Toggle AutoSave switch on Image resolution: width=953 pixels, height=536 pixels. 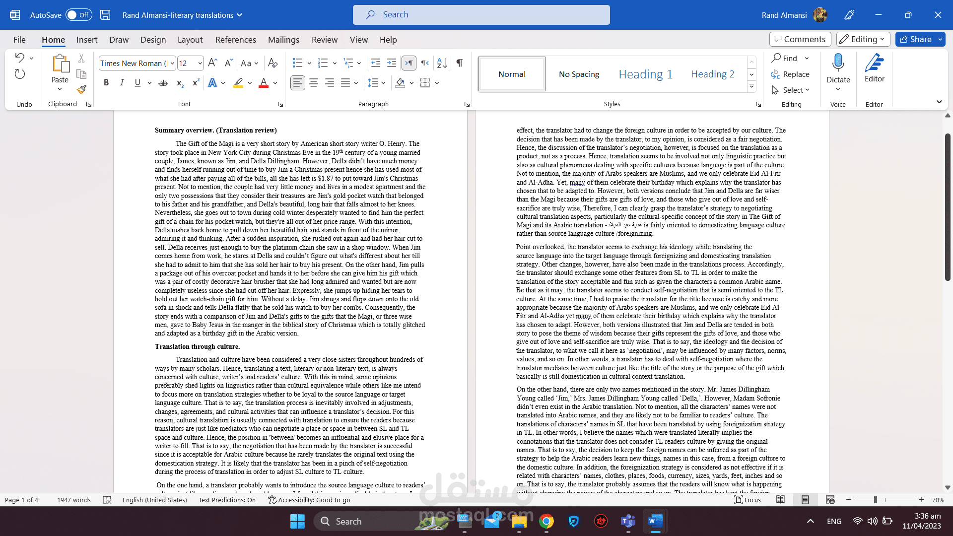coord(78,15)
